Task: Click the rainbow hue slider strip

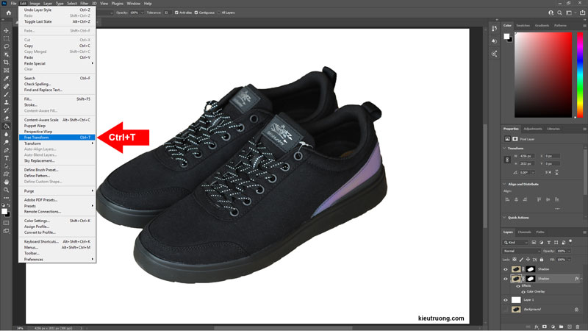Action: coord(580,75)
